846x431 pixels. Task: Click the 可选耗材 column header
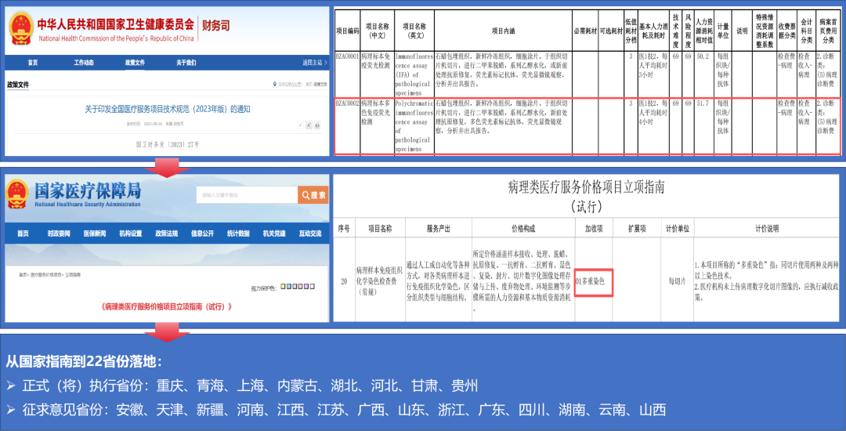coord(611,31)
